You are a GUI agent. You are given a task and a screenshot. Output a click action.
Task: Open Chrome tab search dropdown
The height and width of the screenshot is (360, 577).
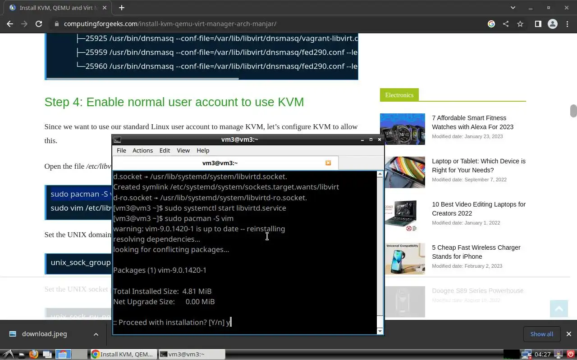pyautogui.click(x=513, y=8)
